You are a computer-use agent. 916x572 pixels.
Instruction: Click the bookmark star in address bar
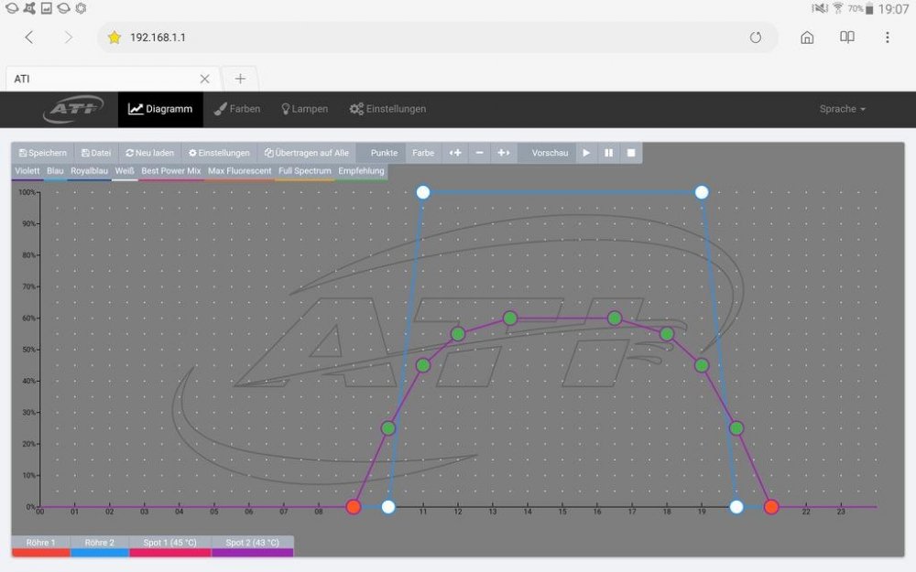(114, 38)
